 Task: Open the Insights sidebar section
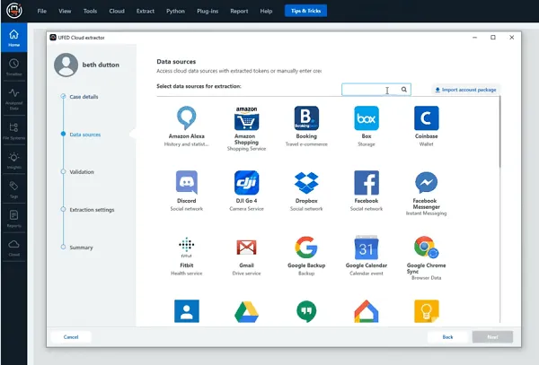[x=13, y=161]
